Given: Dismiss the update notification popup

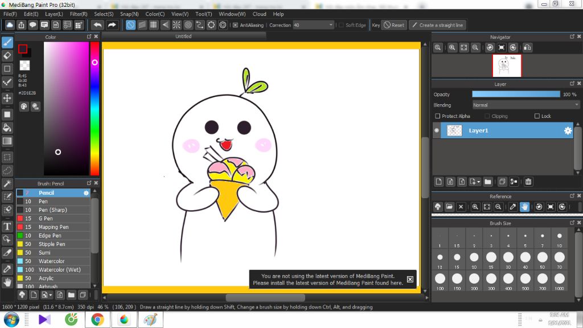Looking at the screenshot, I should click(x=410, y=279).
